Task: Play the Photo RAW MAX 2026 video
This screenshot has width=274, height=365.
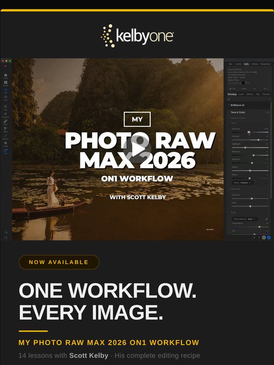Action: click(137, 149)
